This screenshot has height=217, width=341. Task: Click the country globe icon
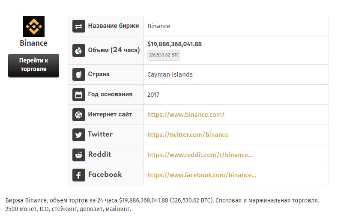point(79,74)
